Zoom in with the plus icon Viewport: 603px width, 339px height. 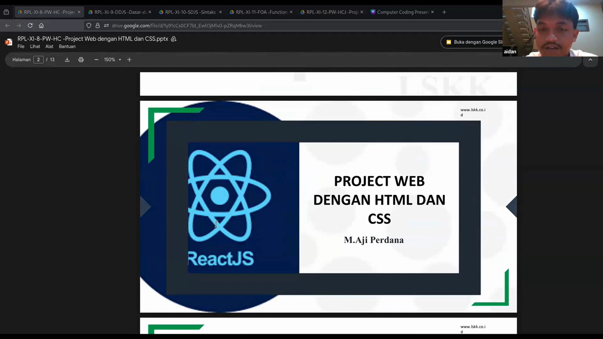click(x=129, y=60)
